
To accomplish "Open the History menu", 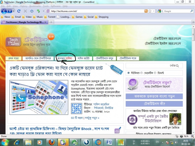I will (x=23, y=6).
